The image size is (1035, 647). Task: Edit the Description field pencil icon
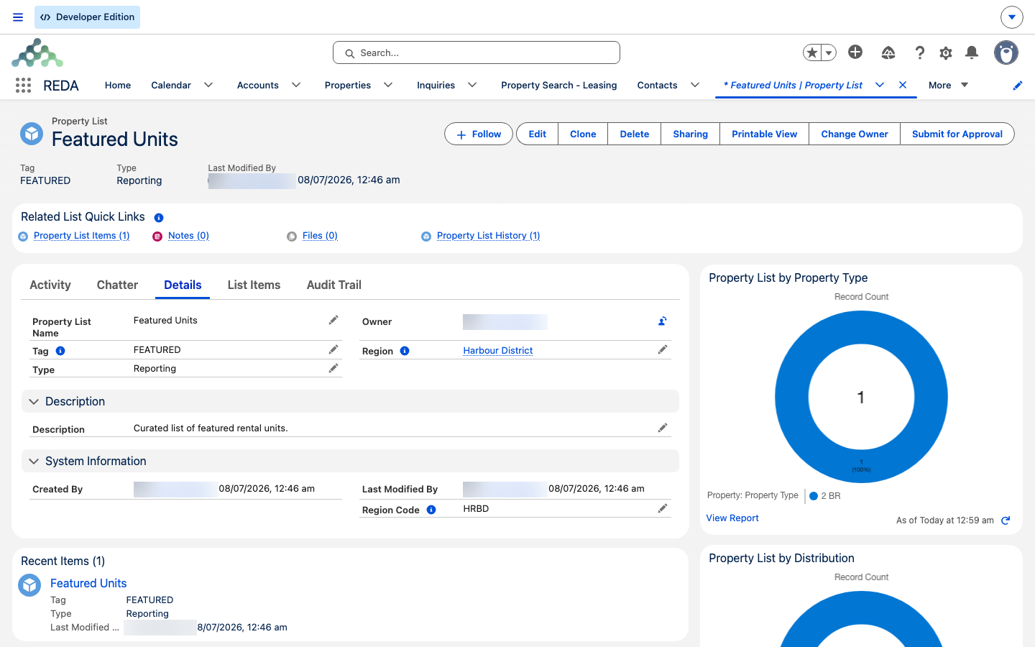coord(663,428)
